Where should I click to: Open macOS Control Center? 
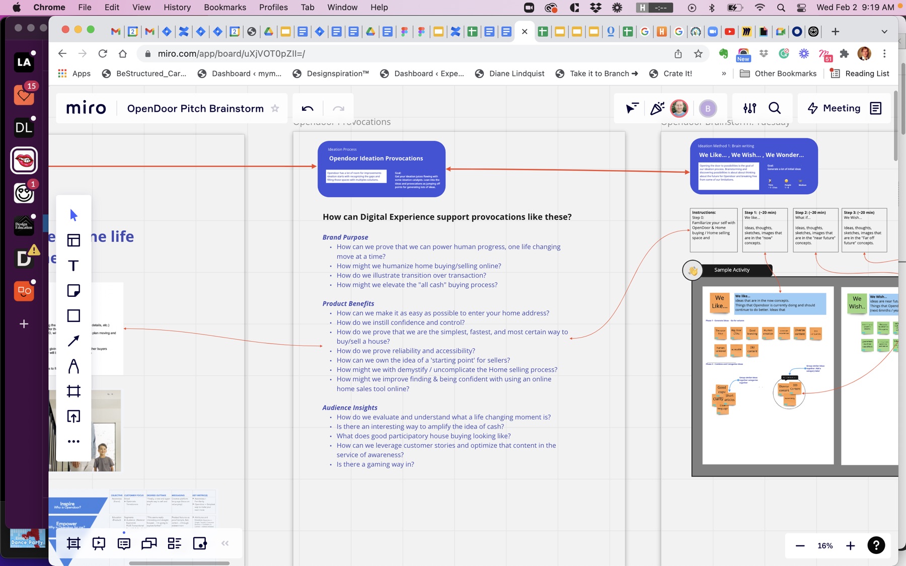801,7
